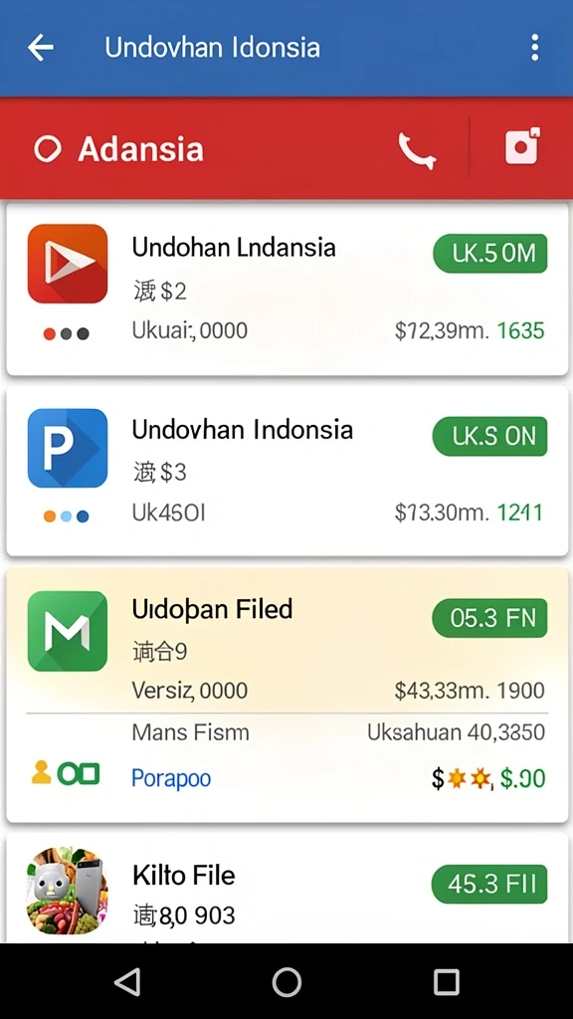Screen dimensions: 573x1019
Task: Tap the green 05.3 FN button
Action: [x=489, y=618]
